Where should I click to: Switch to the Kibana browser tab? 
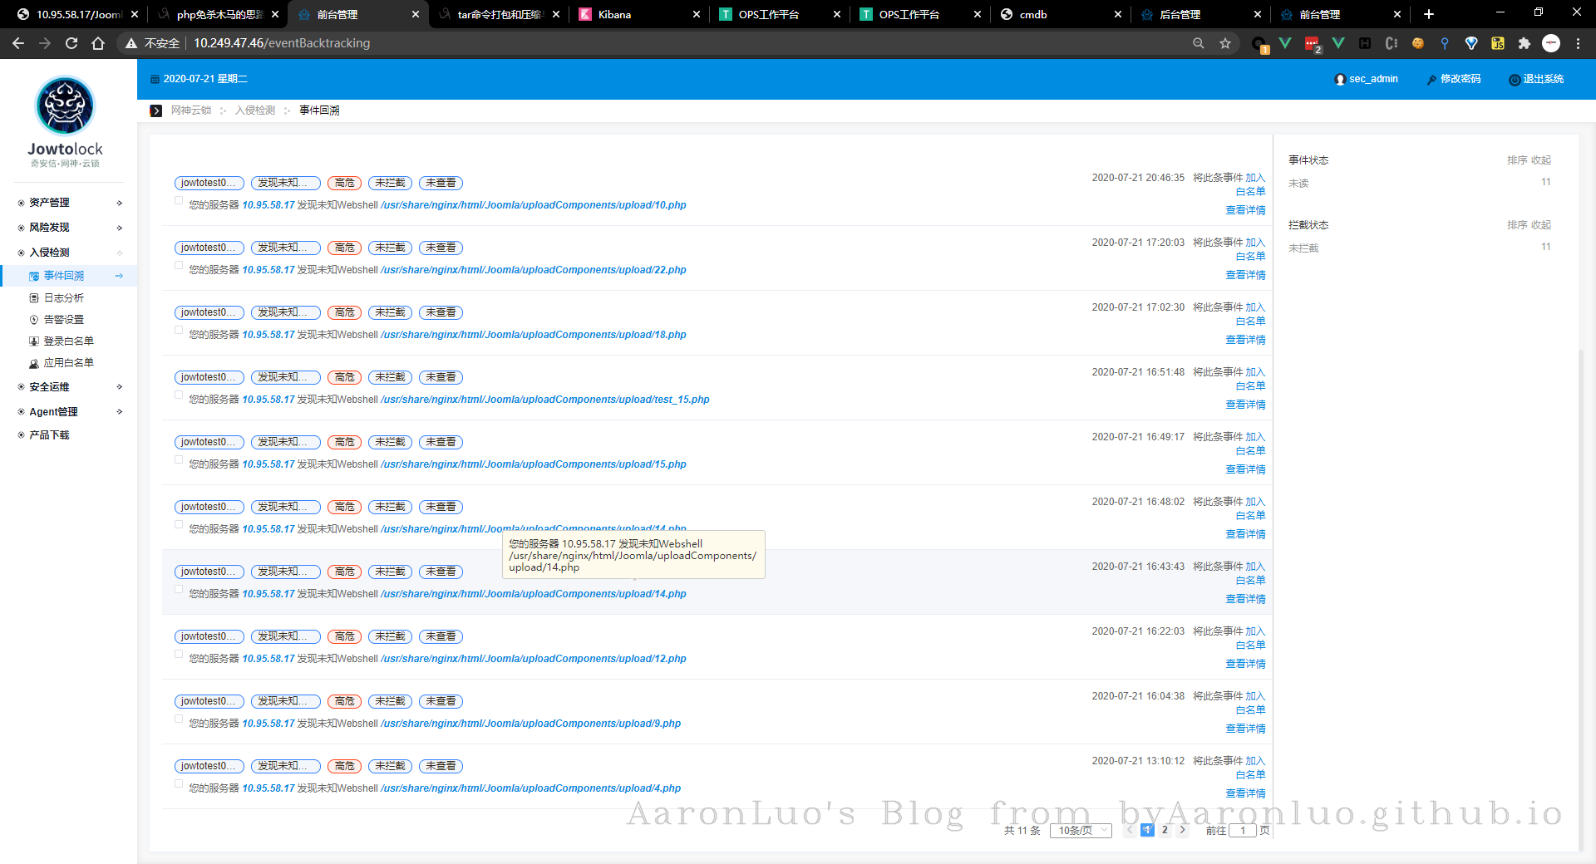(638, 14)
